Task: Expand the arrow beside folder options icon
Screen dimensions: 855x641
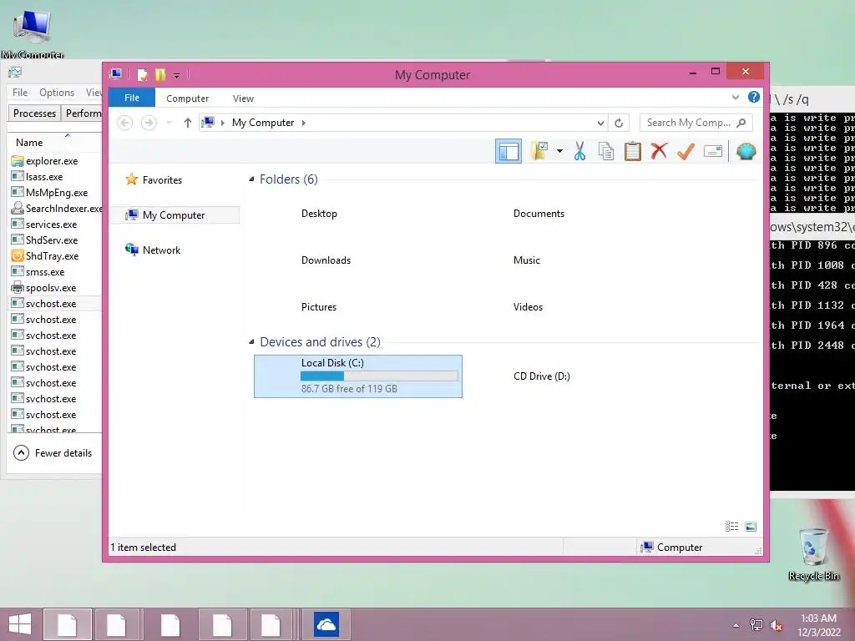Action: pyautogui.click(x=559, y=151)
